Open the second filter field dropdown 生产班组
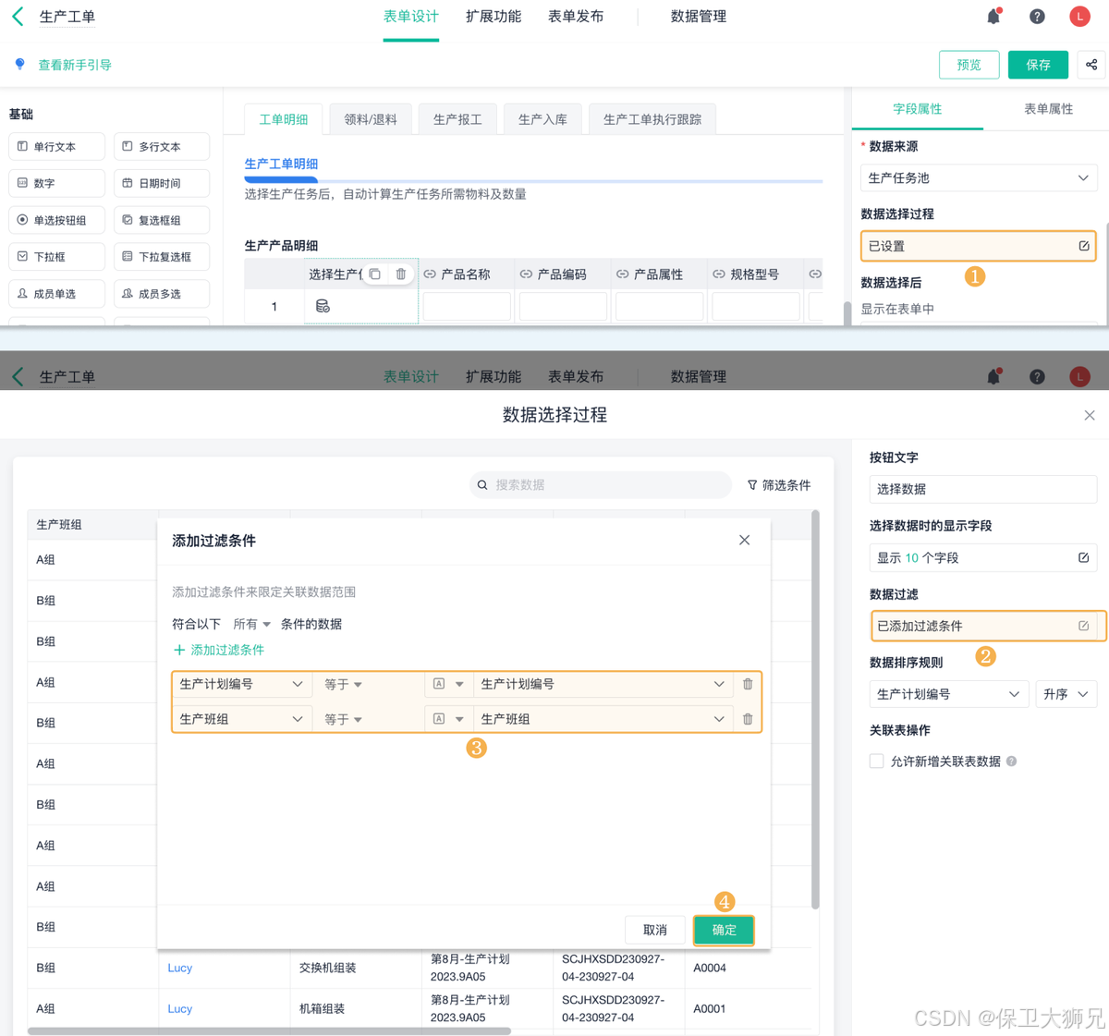The width and height of the screenshot is (1109, 1036). (x=241, y=719)
